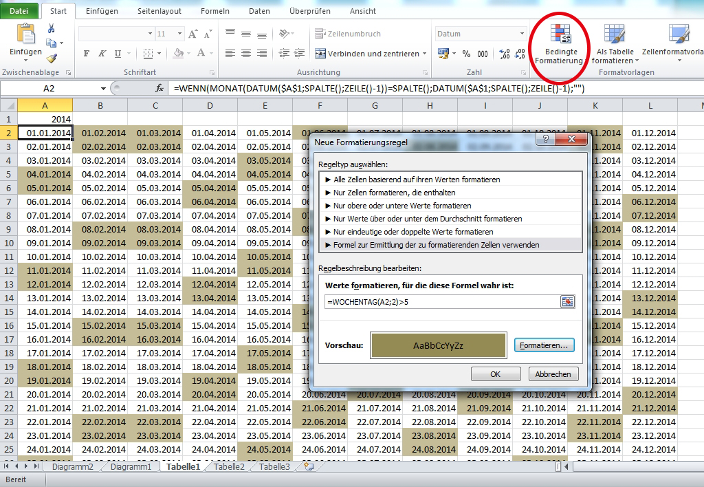The width and height of the screenshot is (704, 487).
Task: Switch to the Formeln tab
Action: (215, 11)
